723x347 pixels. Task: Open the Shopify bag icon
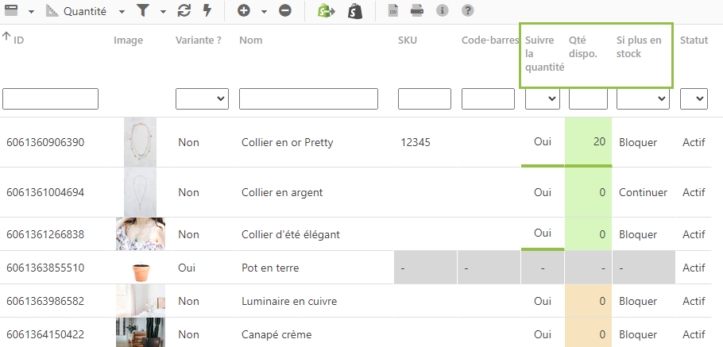tap(355, 11)
